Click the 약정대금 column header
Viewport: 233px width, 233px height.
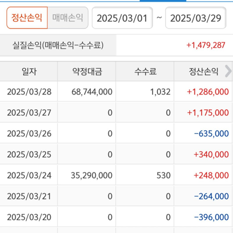point(87,72)
